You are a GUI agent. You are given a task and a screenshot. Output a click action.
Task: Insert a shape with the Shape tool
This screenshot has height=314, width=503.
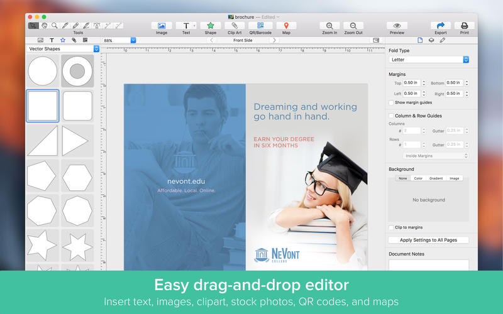pos(210,26)
